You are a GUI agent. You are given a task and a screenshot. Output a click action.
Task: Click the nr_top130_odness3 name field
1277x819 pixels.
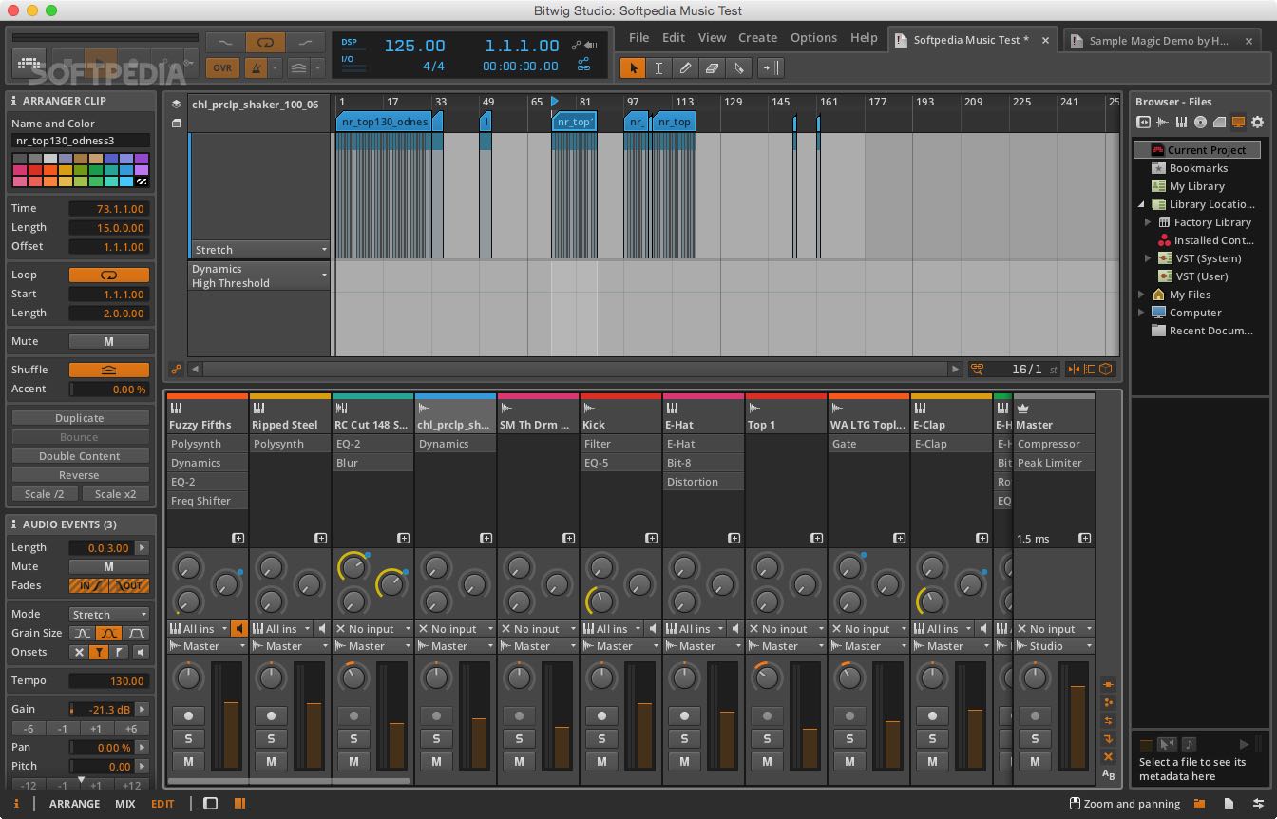[79, 139]
